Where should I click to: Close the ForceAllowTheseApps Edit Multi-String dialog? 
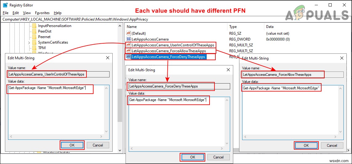pos(342,58)
